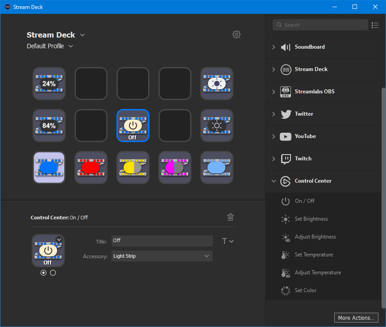Viewport: 386px width, 327px height.
Task: Click the dim sun dark key
Action: 216,126
